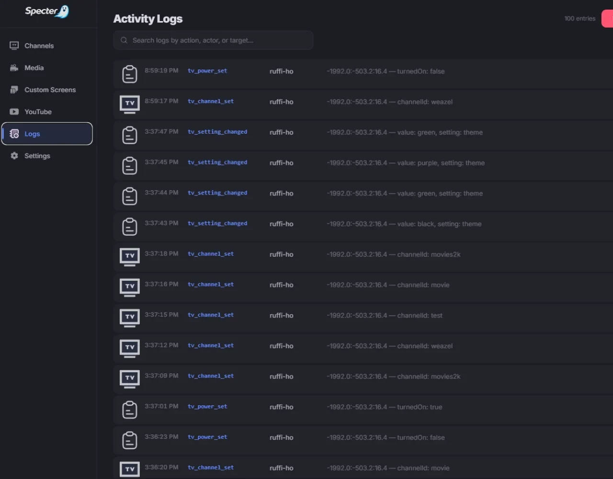
Task: Click 'channelId: test' detail text
Action: coord(420,316)
